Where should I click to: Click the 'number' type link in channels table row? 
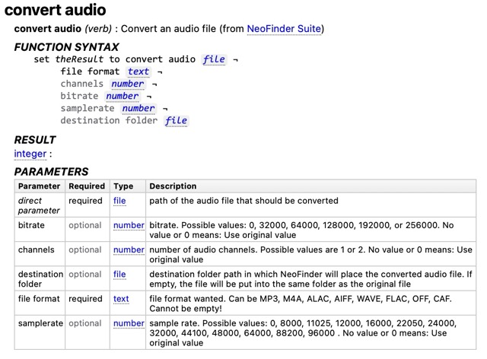129,249
